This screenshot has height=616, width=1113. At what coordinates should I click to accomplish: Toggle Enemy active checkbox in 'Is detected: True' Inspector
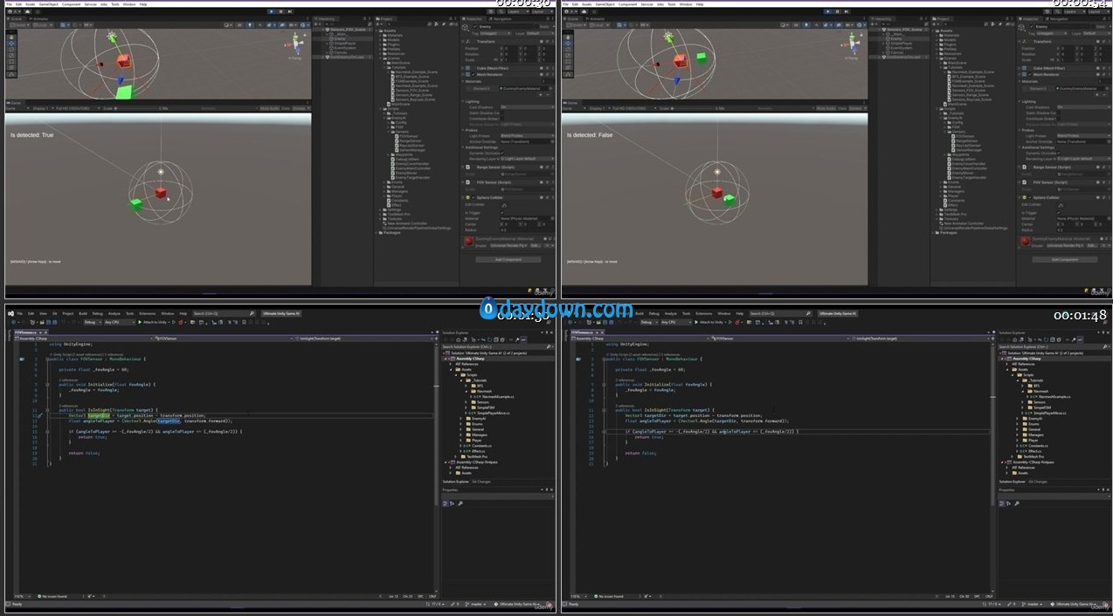click(x=477, y=27)
